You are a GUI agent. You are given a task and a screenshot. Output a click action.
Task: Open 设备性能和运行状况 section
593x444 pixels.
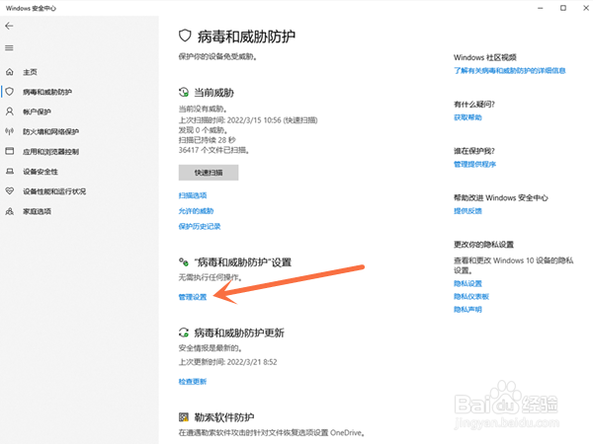[54, 191]
